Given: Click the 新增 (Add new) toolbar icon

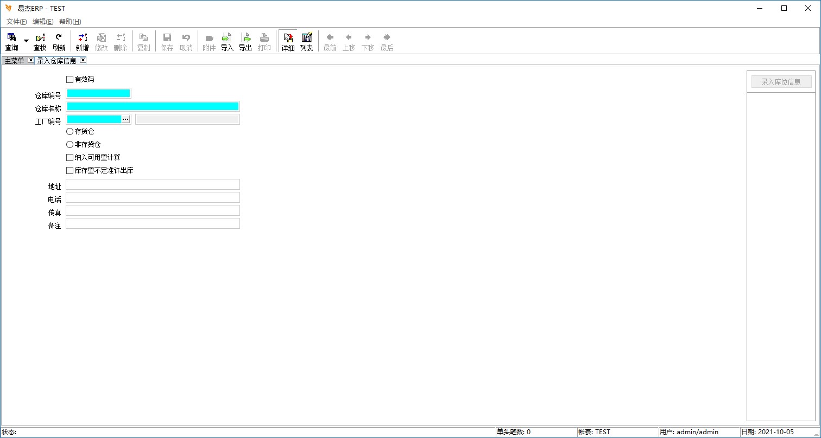Looking at the screenshot, I should coord(82,41).
